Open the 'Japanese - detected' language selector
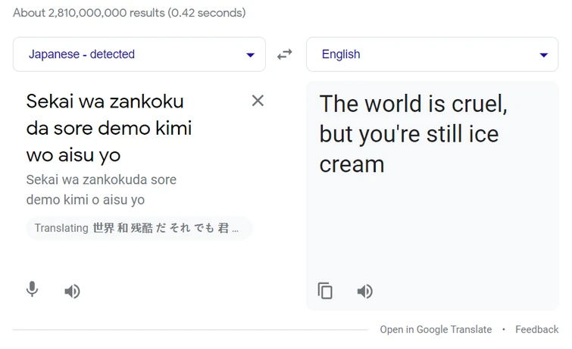Image resolution: width=572 pixels, height=349 pixels. tap(82, 55)
